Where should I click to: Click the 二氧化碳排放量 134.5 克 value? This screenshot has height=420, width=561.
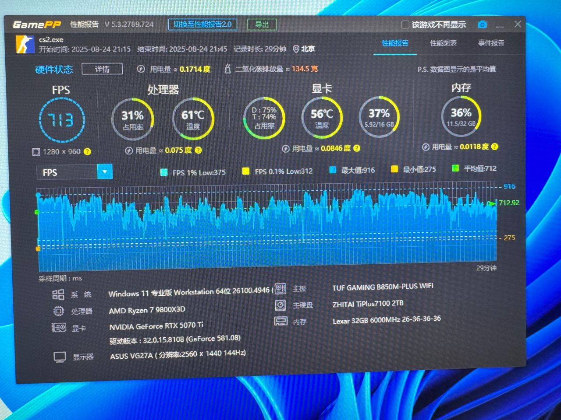click(x=277, y=69)
